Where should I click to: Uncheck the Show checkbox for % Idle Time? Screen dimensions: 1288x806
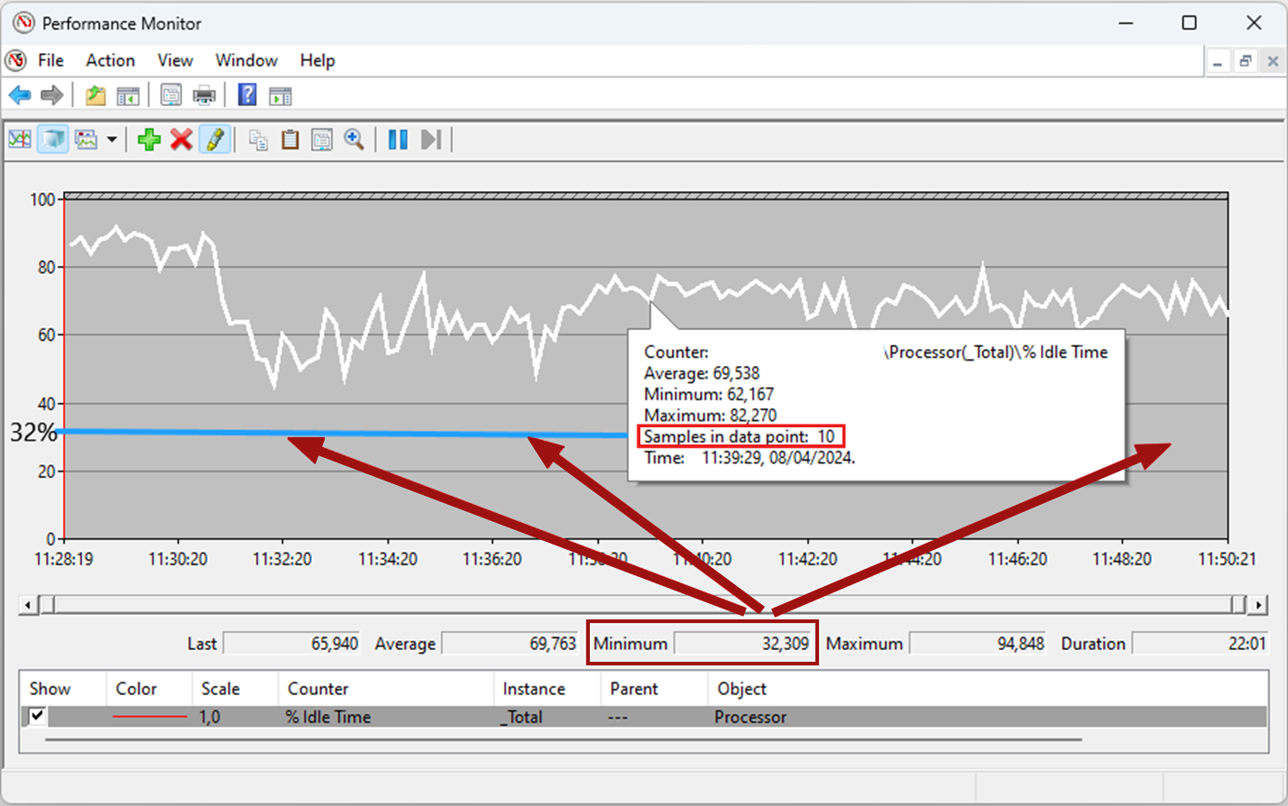tap(37, 716)
